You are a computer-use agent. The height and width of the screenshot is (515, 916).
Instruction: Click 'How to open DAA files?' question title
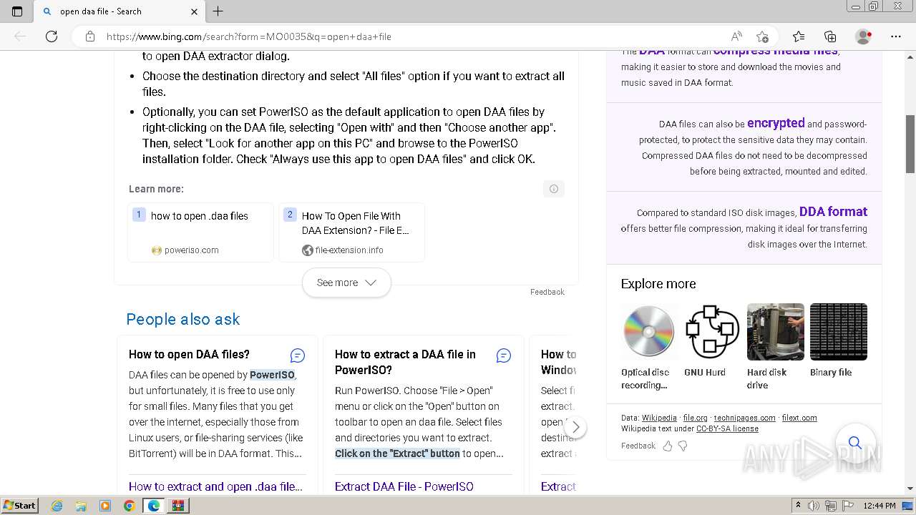pos(189,354)
